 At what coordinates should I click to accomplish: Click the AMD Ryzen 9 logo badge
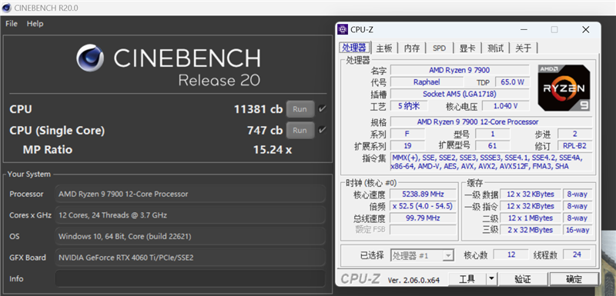(x=564, y=88)
